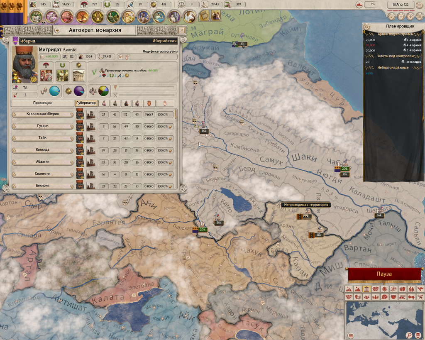Click the theater masks culture icon
This screenshot has height=340, width=425.
coord(43,91)
